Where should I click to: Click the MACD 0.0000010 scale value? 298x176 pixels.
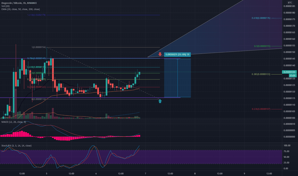coord(289,124)
